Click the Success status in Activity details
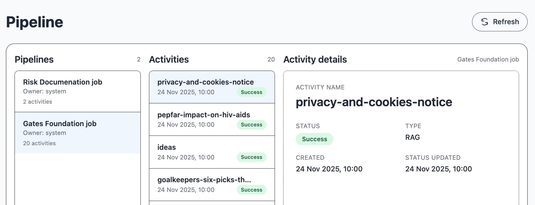The image size is (535, 205). coord(314,139)
